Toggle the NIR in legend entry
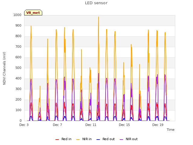Viewport: 193px width, 145px height. pos(84,139)
